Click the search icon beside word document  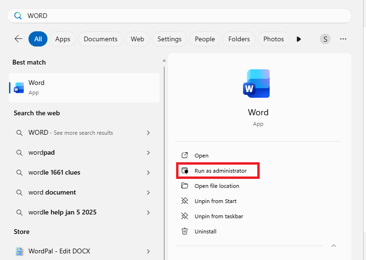(19, 193)
